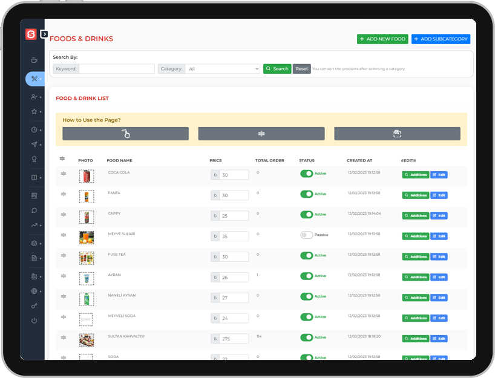Select the foods utensils sidebar icon
This screenshot has width=495, height=378.
pos(34,79)
